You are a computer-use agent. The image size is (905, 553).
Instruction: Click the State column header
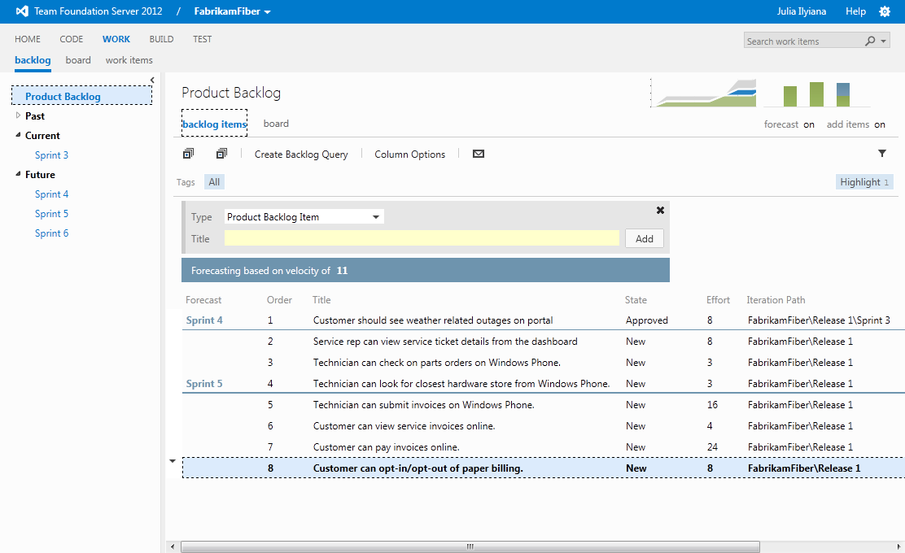tap(636, 300)
